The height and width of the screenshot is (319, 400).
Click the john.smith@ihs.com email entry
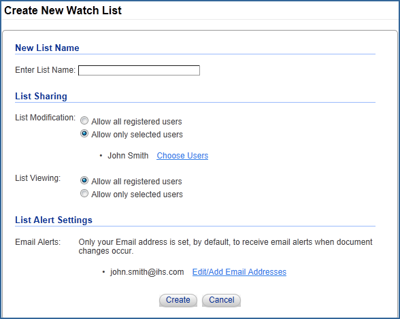click(x=147, y=272)
